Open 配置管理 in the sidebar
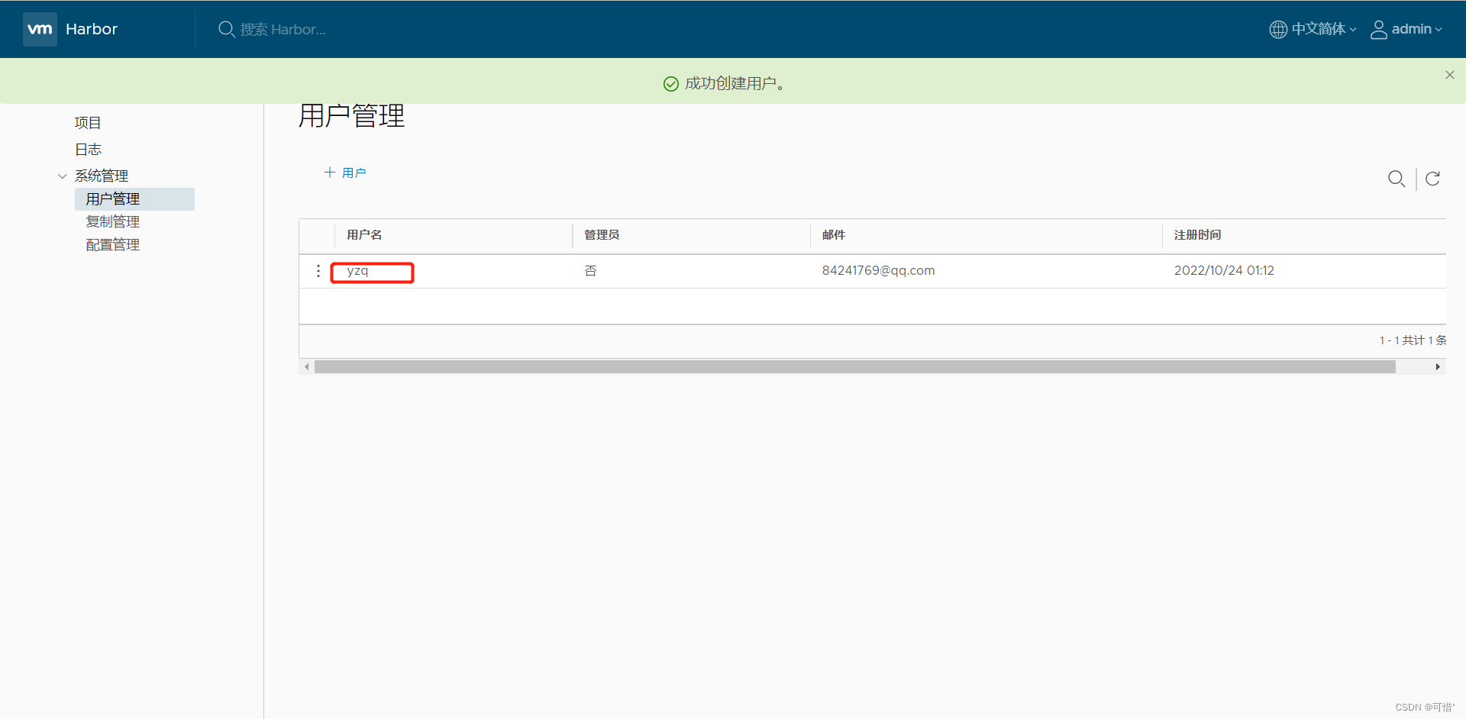1466x719 pixels. pyautogui.click(x=113, y=244)
